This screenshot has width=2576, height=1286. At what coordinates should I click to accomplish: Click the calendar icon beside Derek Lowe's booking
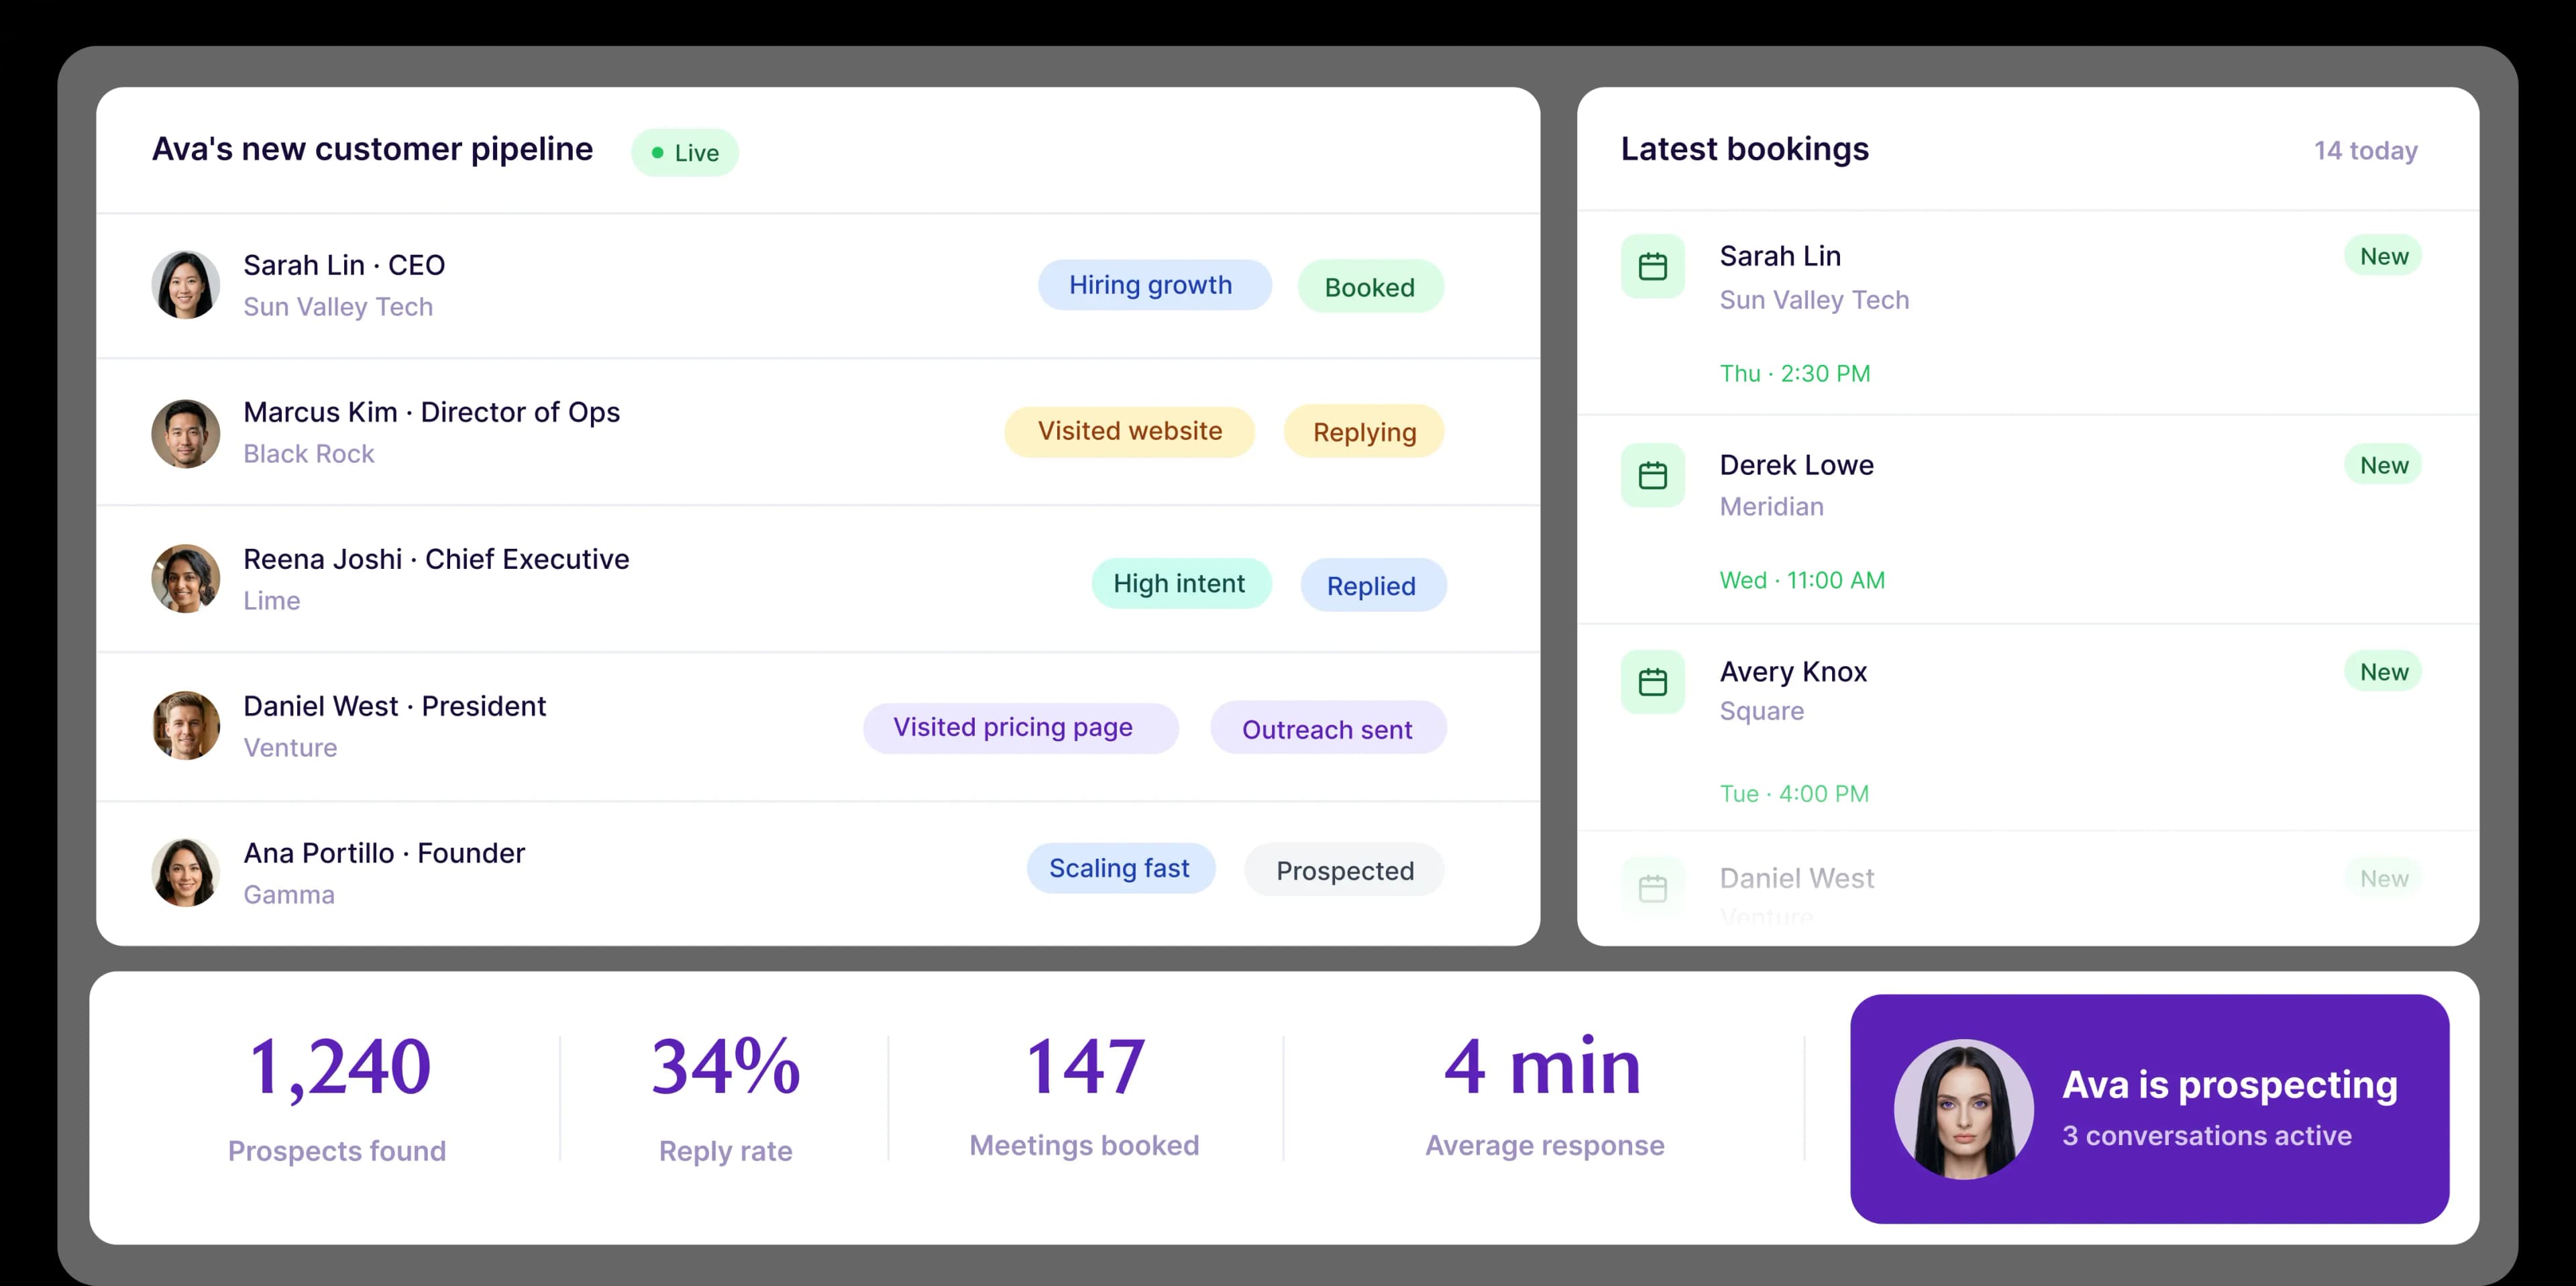(1652, 475)
